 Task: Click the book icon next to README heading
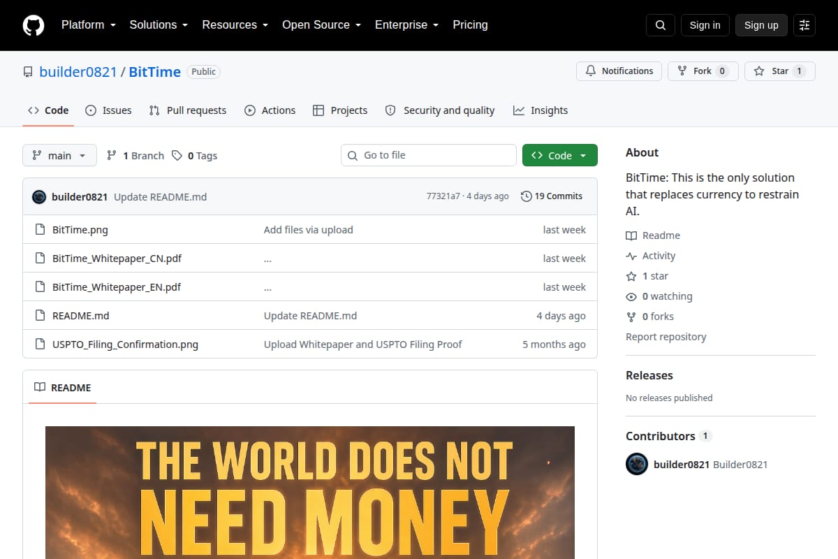click(x=40, y=388)
